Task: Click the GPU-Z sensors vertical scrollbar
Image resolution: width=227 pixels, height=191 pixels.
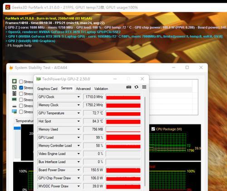Action: tap(145, 141)
